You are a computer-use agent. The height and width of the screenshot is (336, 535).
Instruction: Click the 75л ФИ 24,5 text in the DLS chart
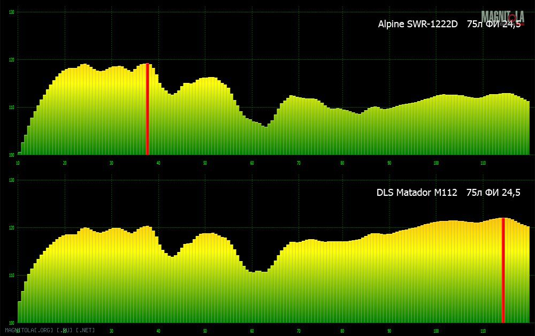(493, 193)
